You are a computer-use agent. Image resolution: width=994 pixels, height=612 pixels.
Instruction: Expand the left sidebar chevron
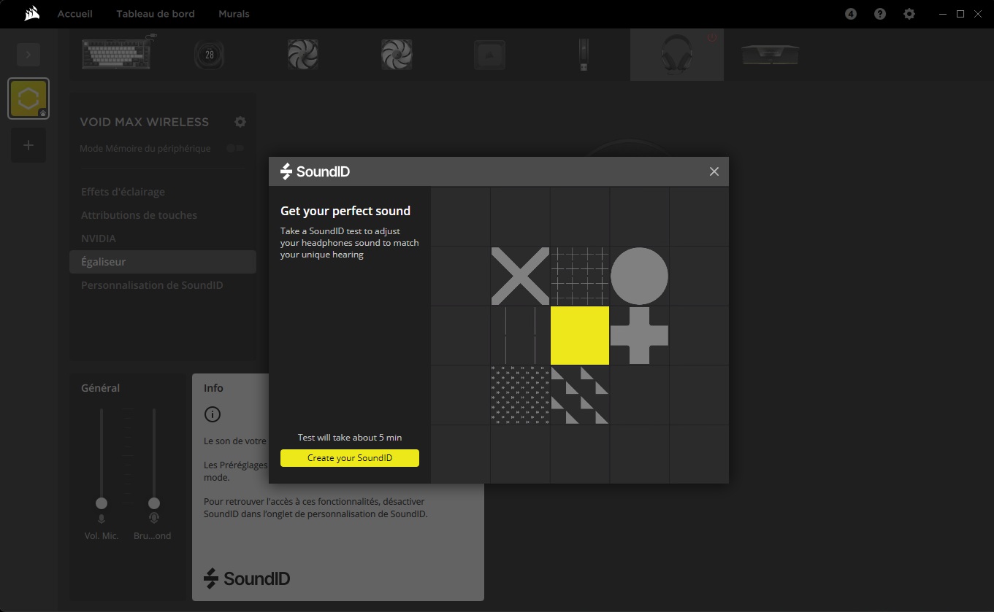point(28,55)
